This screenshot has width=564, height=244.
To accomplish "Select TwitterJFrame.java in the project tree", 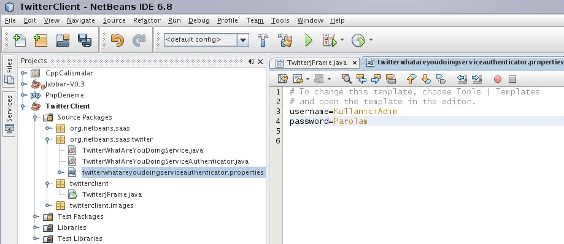I will pos(112,194).
